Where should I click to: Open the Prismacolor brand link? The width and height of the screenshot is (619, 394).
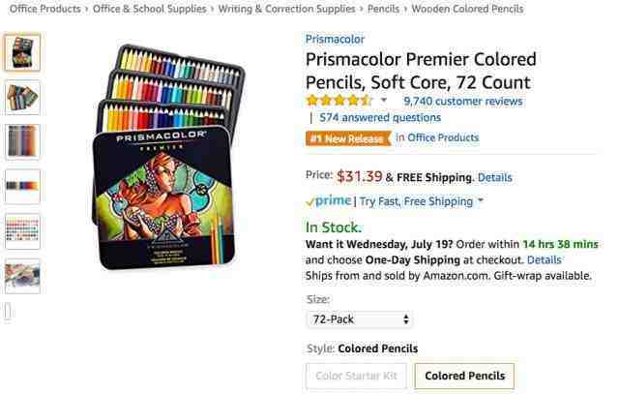[335, 40]
